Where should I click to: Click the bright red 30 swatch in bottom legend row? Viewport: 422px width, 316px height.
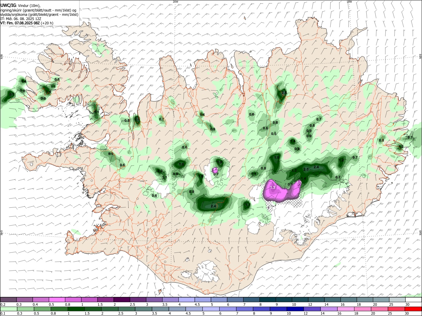coord(413,309)
